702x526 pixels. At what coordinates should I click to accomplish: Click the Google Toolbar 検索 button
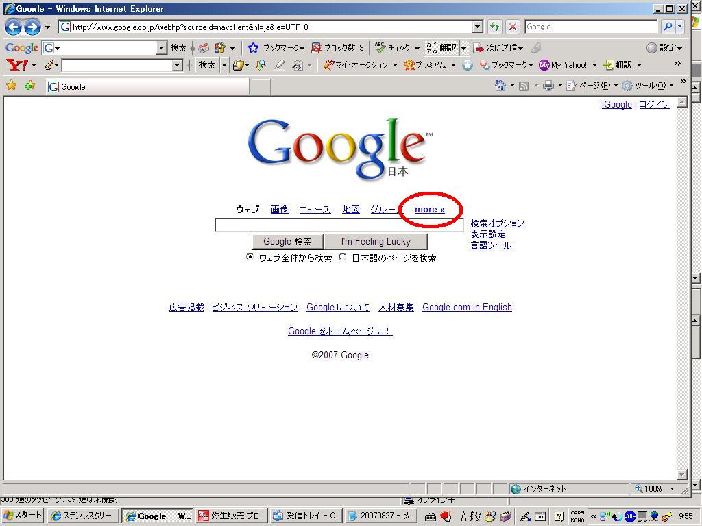(178, 47)
